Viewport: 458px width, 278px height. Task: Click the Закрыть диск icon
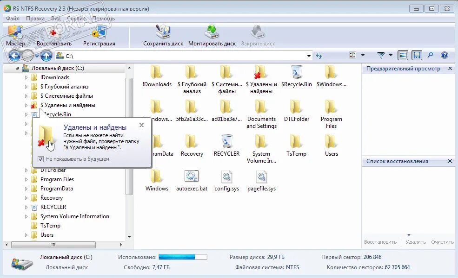[258, 35]
